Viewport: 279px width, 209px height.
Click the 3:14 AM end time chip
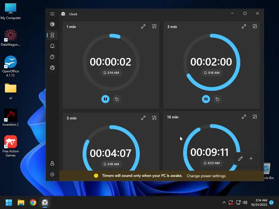pos(111,72)
